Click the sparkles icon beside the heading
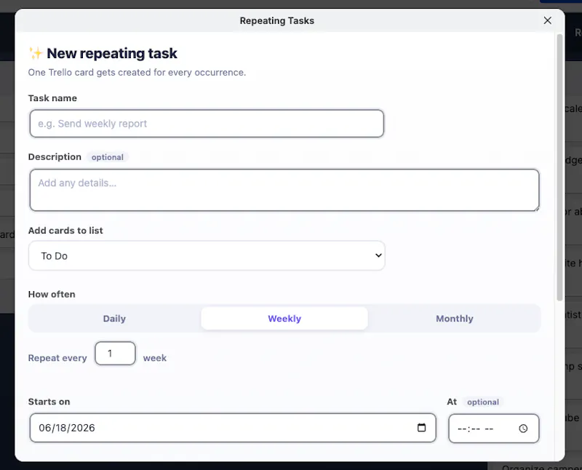The height and width of the screenshot is (470, 582). (36, 53)
